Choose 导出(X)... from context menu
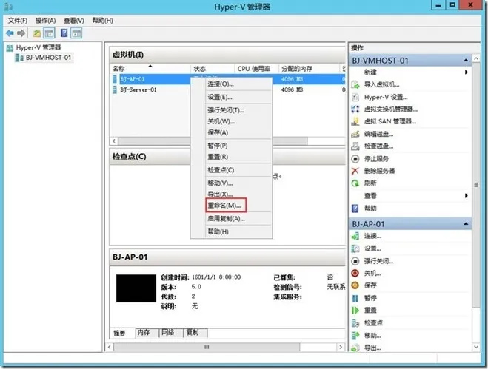Image resolution: width=488 pixels, height=369 pixels. coord(230,194)
